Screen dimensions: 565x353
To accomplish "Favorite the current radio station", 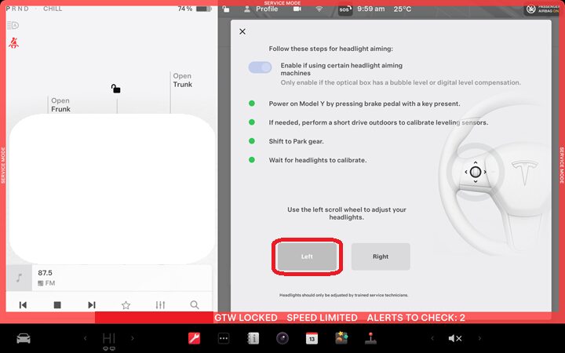I will coord(126,305).
